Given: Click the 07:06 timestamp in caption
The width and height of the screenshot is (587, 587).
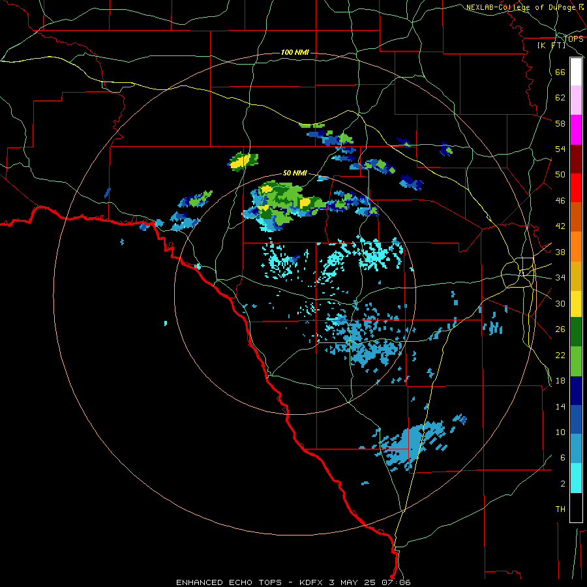Looking at the screenshot, I should coord(396,582).
